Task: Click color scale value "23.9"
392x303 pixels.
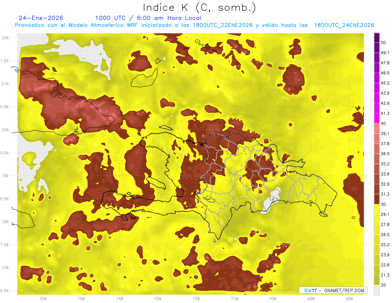Action: click(385, 255)
